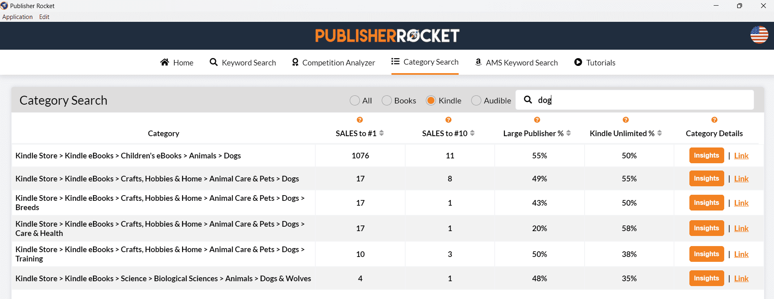
Task: Open help tooltip above Category Details
Action: (714, 120)
